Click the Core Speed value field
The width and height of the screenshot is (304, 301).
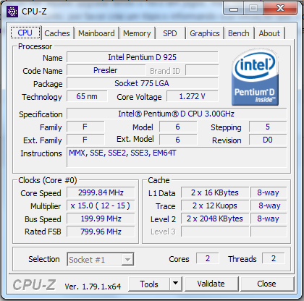pyautogui.click(x=101, y=192)
